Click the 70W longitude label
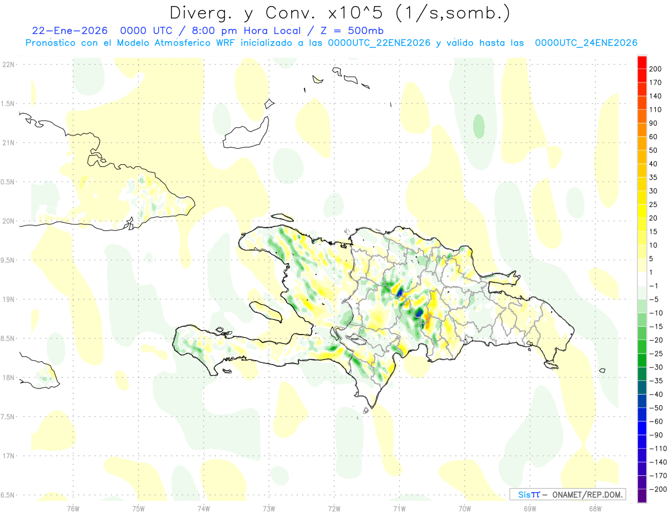Screen dimensions: 668x516 tap(464, 508)
